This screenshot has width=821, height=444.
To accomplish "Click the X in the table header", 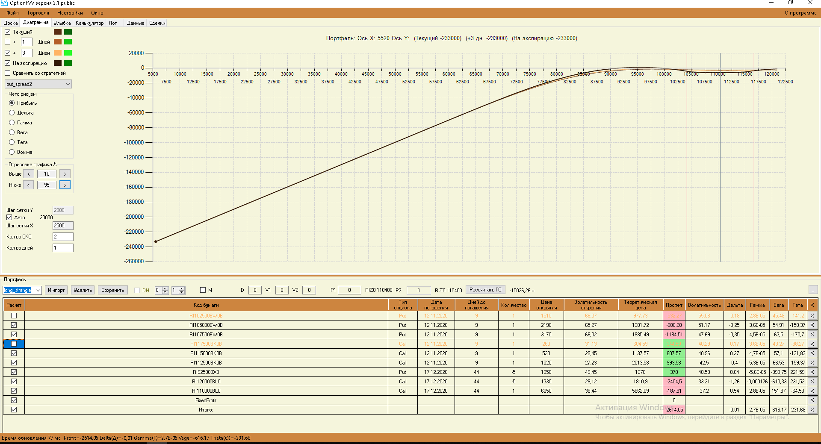I will click(x=812, y=305).
